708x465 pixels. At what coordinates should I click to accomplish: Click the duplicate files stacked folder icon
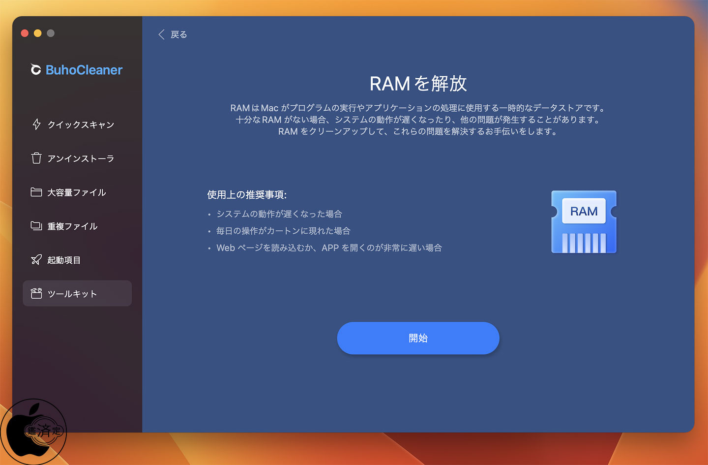(x=36, y=226)
